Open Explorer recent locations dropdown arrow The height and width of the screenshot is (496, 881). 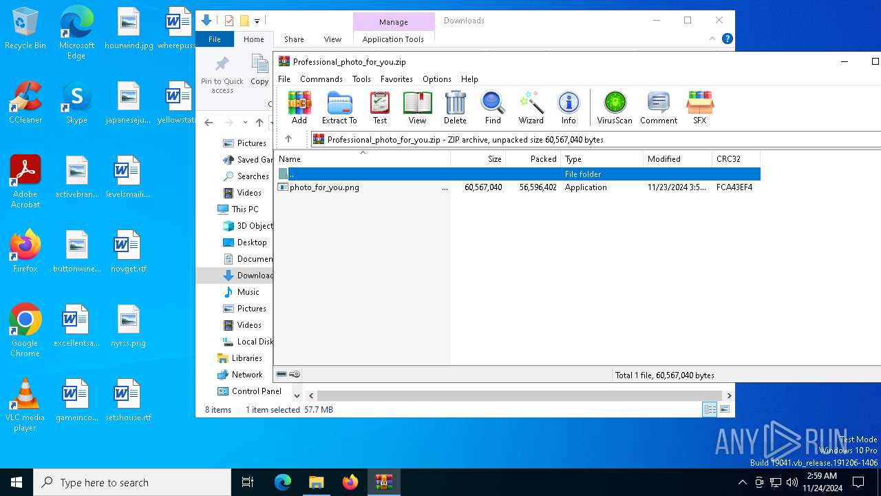coord(245,123)
